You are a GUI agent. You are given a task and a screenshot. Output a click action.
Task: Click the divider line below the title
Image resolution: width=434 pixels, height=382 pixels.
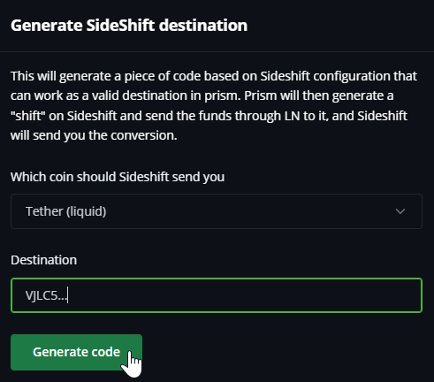click(x=217, y=52)
